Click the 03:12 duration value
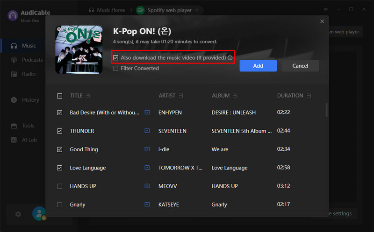374x232 pixels. tap(283, 186)
